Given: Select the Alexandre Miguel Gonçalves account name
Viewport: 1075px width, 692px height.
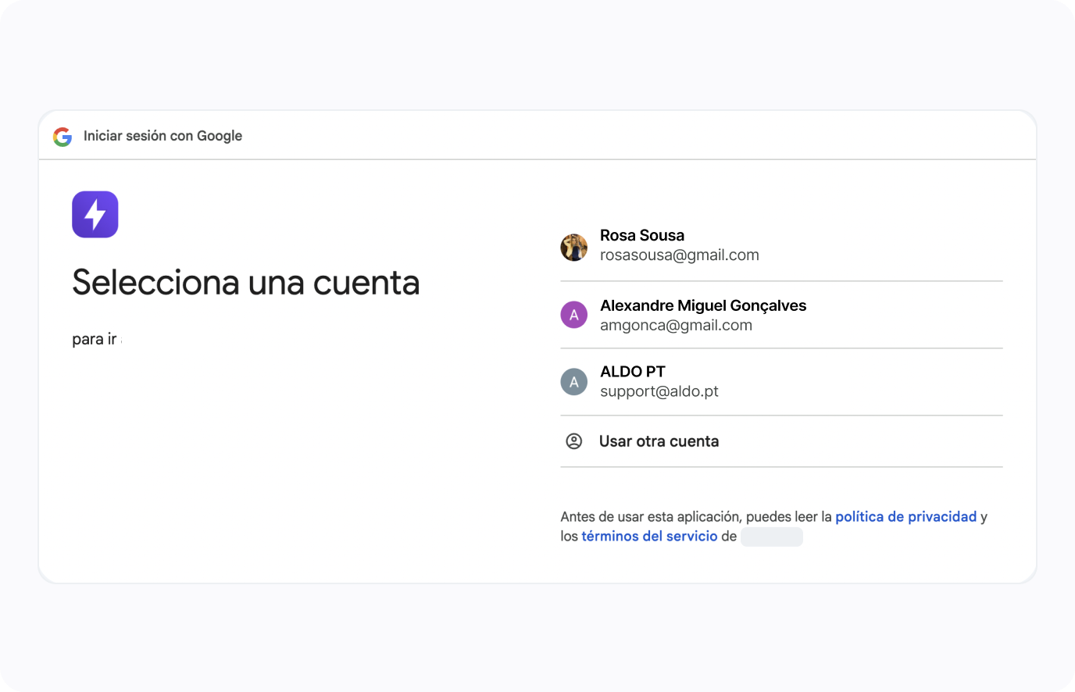Looking at the screenshot, I should [x=702, y=305].
